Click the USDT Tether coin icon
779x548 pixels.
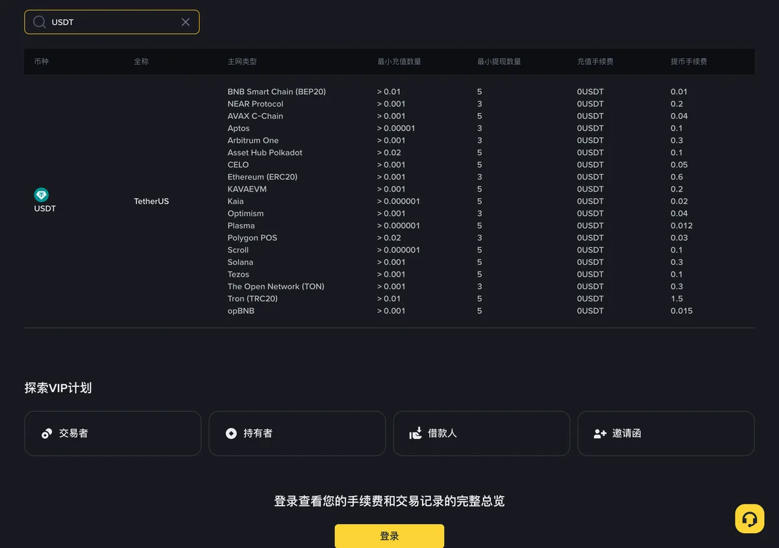[x=42, y=195]
